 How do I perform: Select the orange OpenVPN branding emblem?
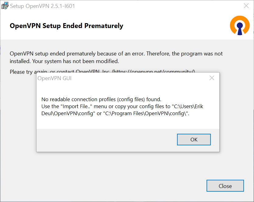(x=240, y=26)
